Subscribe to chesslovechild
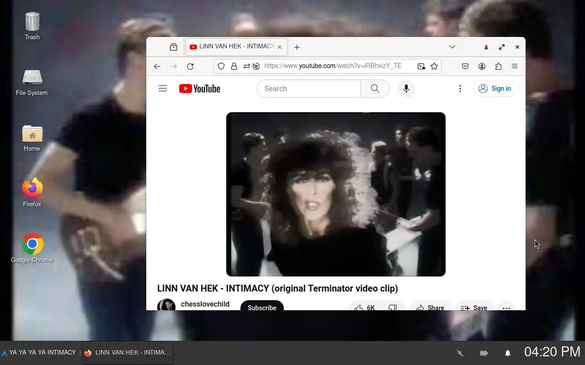 click(262, 306)
